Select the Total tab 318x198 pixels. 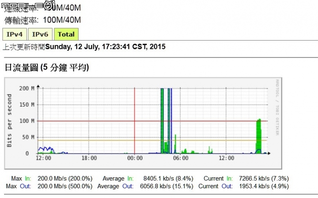66,34
